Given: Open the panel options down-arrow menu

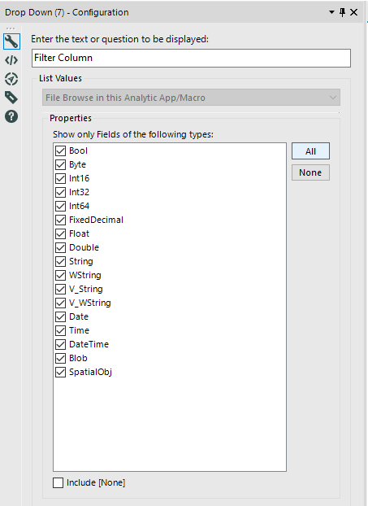Looking at the screenshot, I should (x=331, y=12).
